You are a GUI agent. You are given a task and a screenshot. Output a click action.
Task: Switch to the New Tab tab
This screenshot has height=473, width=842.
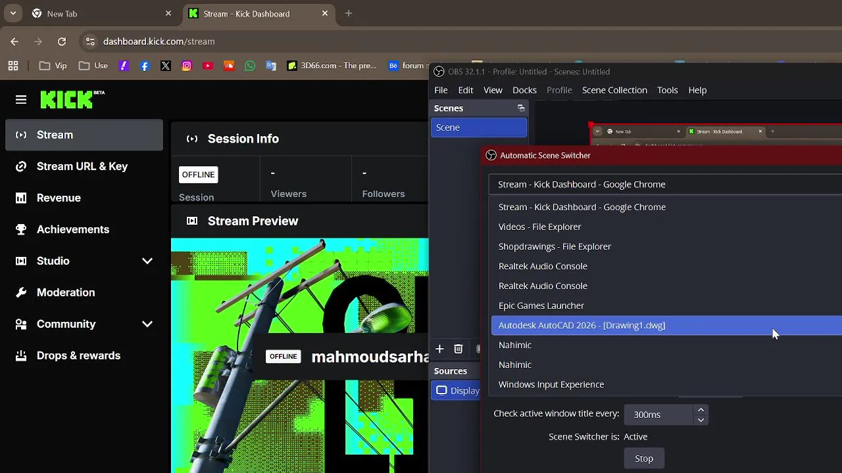(102, 13)
